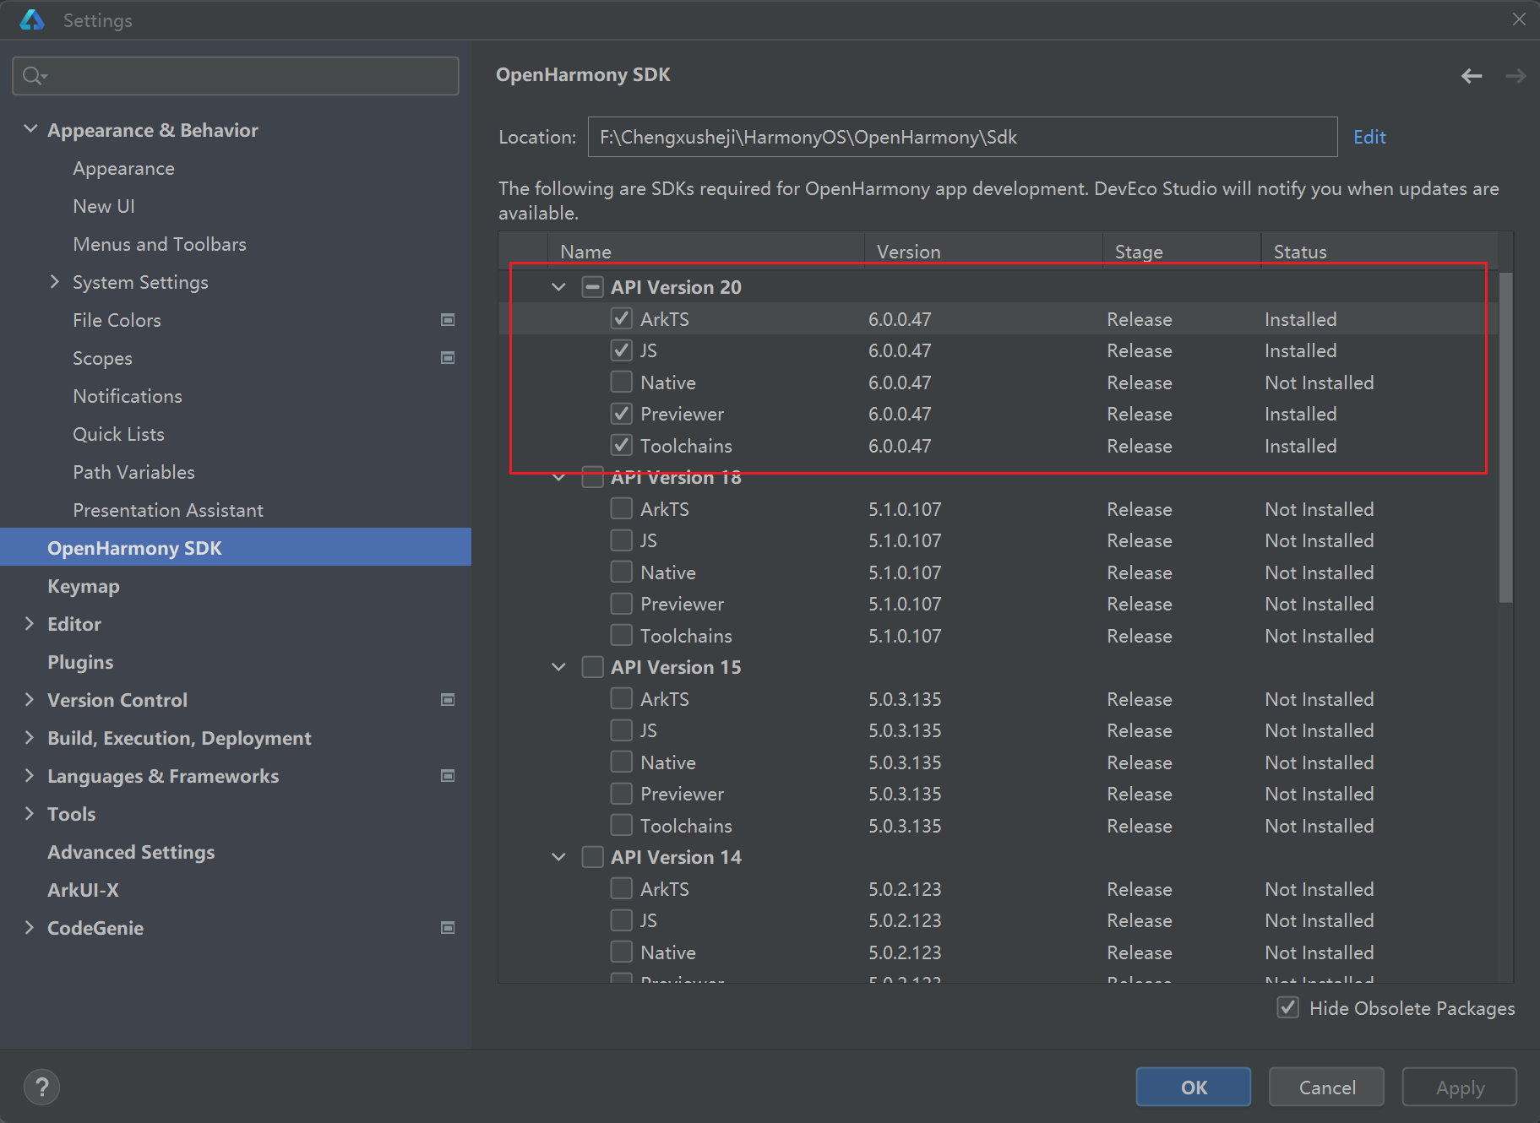
Task: Check Native 5.0.3.135 checkbox
Action: pos(622,762)
